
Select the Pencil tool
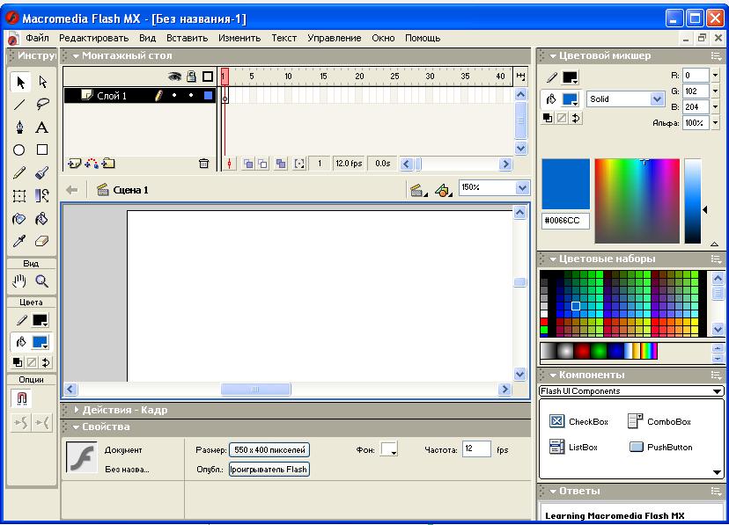coord(19,172)
